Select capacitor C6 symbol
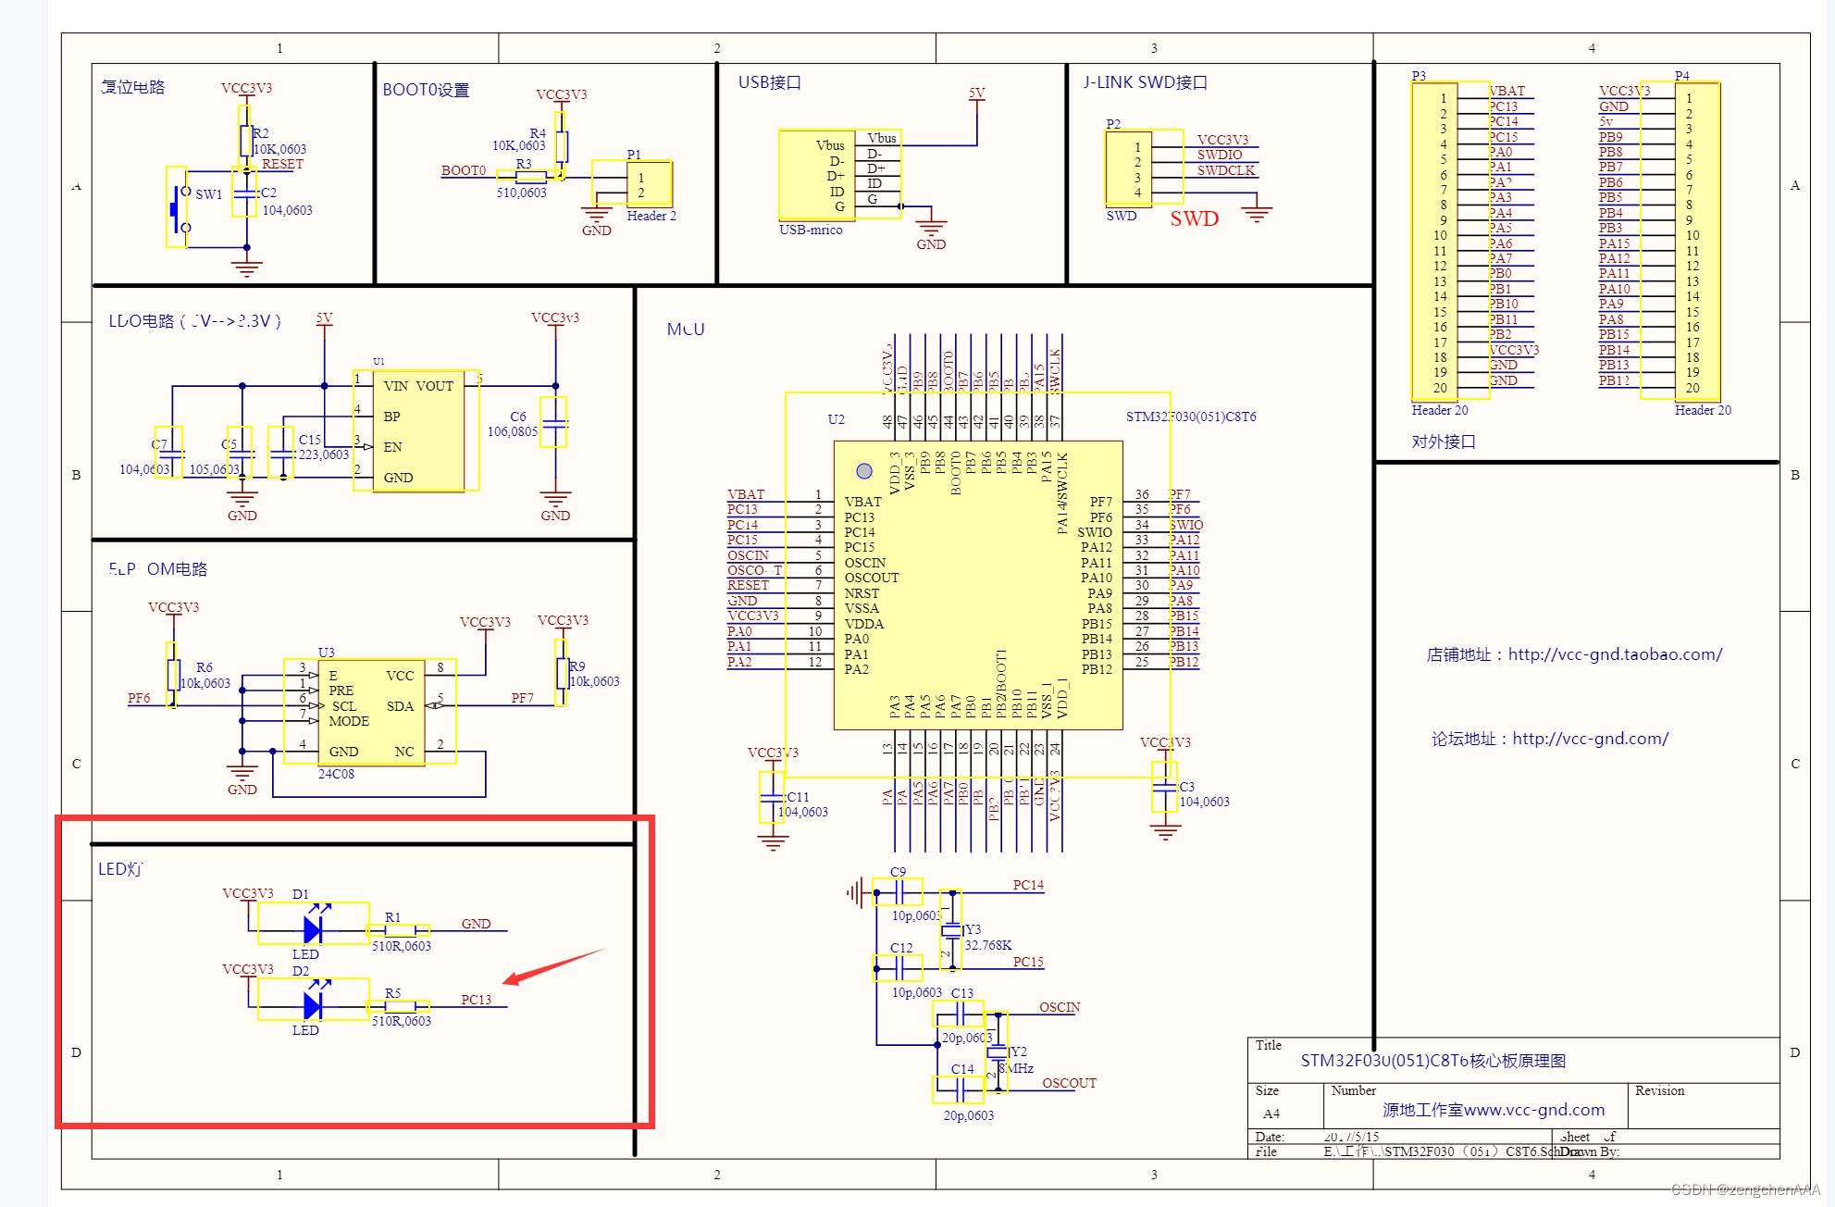The height and width of the screenshot is (1207, 1835). (x=554, y=422)
